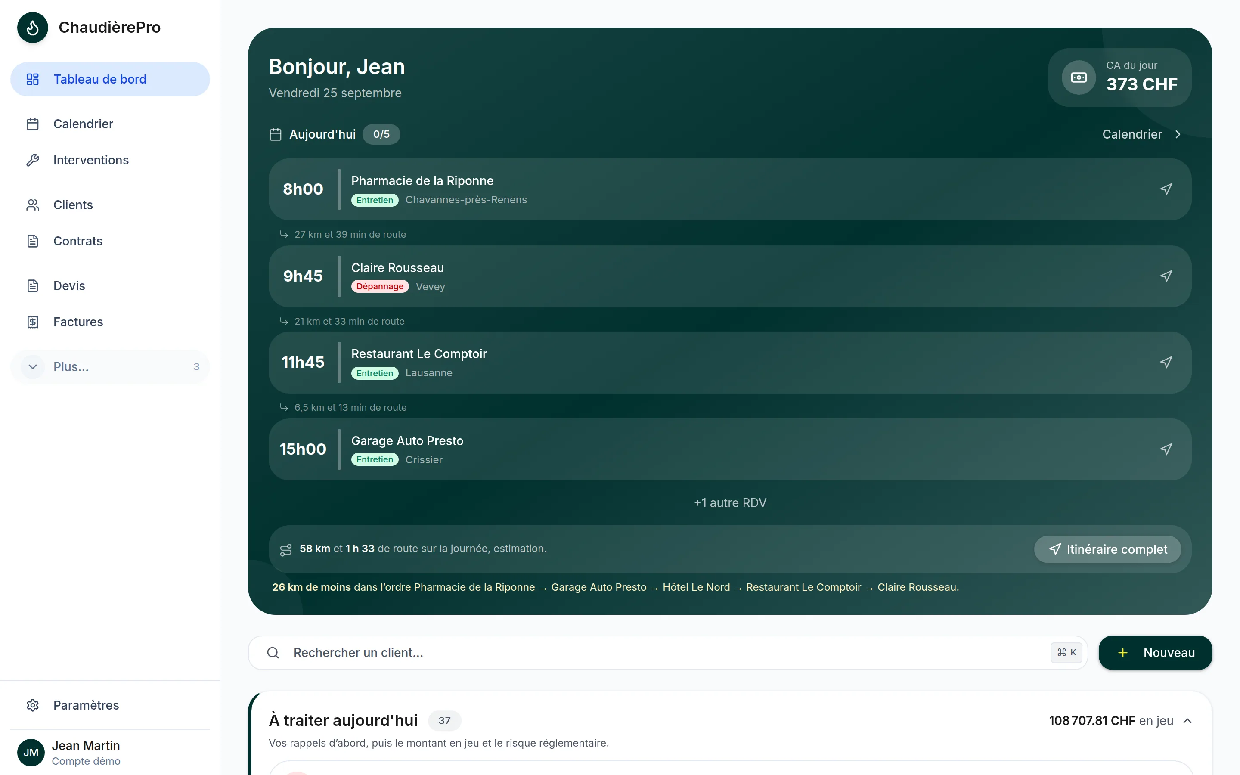Click the CA du jour banknote icon

pyautogui.click(x=1079, y=77)
